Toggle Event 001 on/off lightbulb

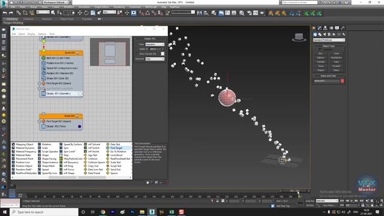[78, 53]
